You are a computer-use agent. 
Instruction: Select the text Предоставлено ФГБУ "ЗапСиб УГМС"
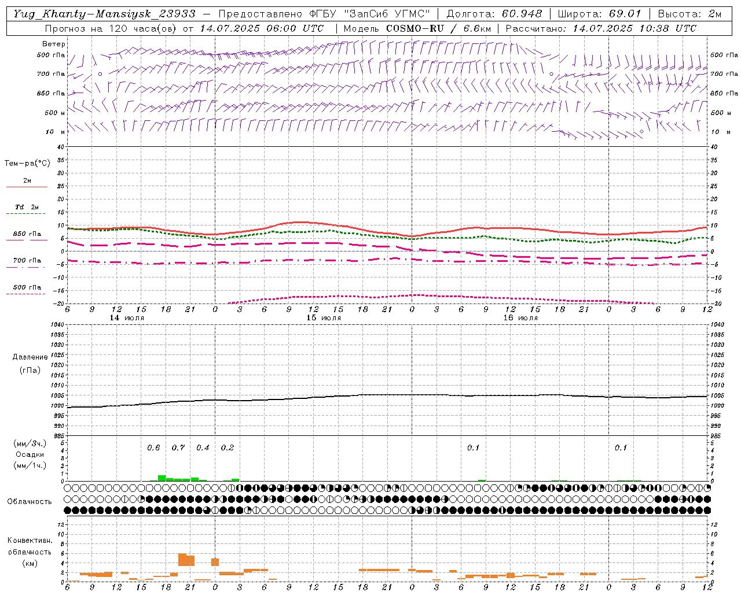click(324, 14)
